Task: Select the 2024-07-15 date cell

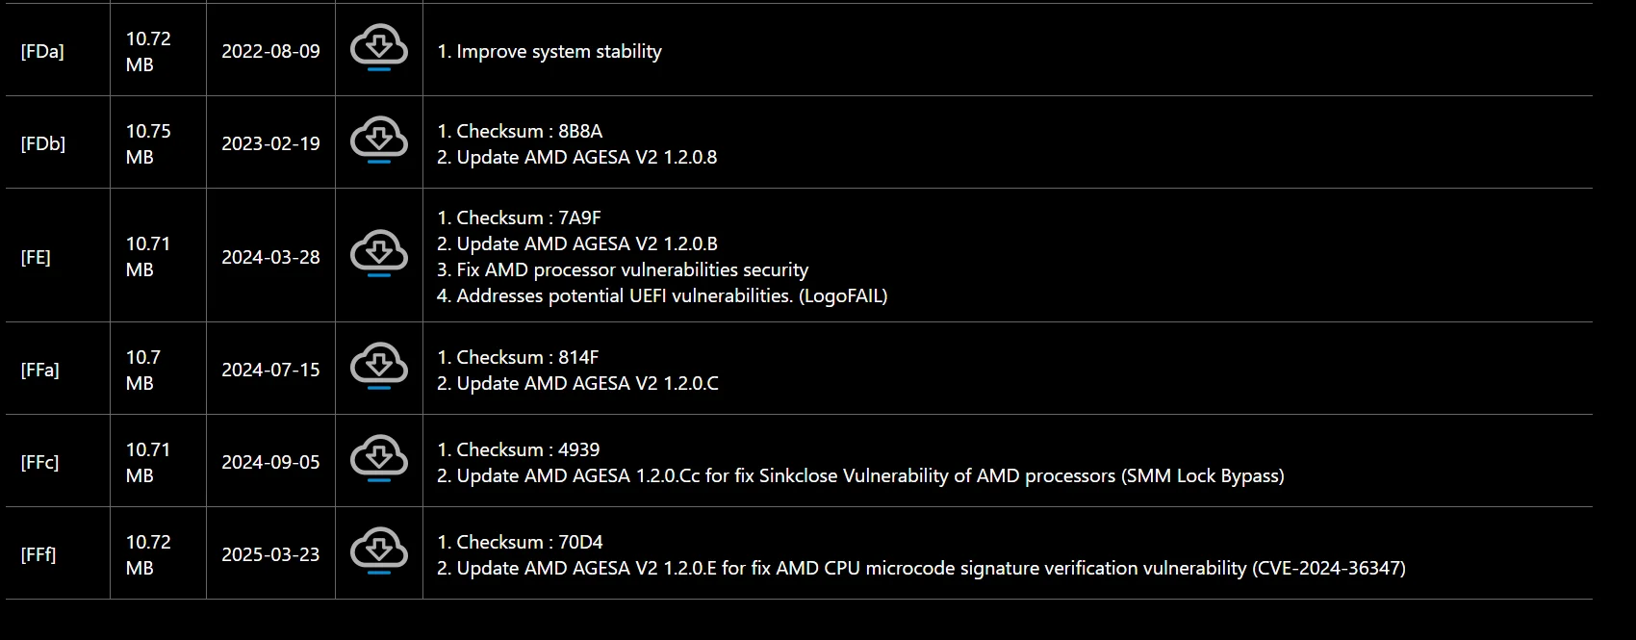Action: pyautogui.click(x=270, y=370)
